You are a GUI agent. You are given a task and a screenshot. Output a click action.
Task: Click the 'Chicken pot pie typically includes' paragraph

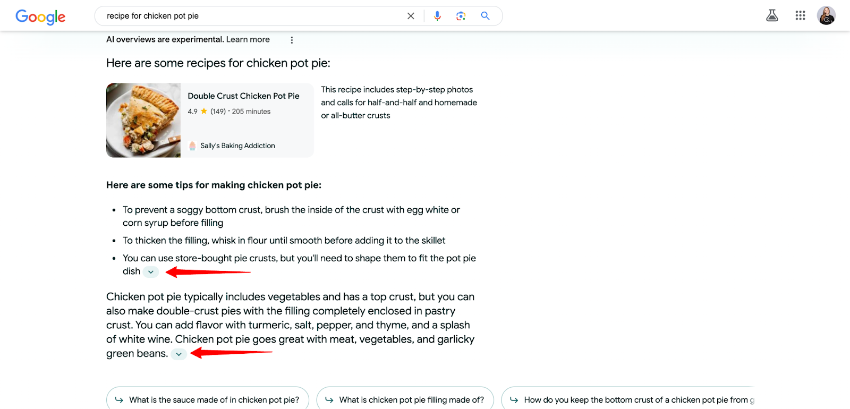pyautogui.click(x=291, y=325)
